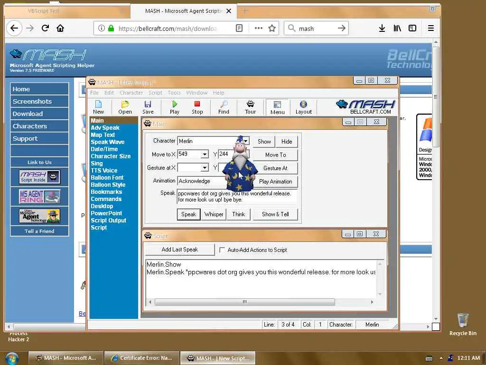Click the Show character button
Screen dimensions: 486x365
click(264, 142)
